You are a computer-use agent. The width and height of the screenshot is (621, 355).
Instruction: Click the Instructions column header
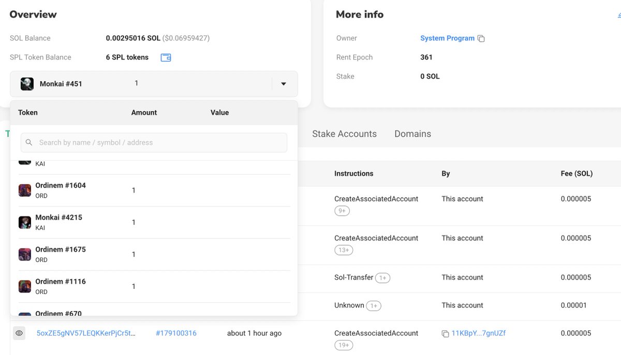pyautogui.click(x=354, y=174)
